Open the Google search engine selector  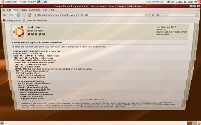(x=159, y=15)
